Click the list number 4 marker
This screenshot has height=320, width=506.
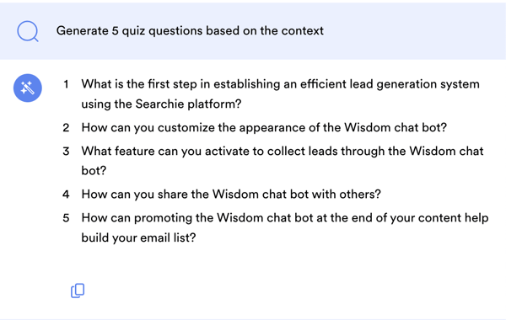tap(66, 195)
